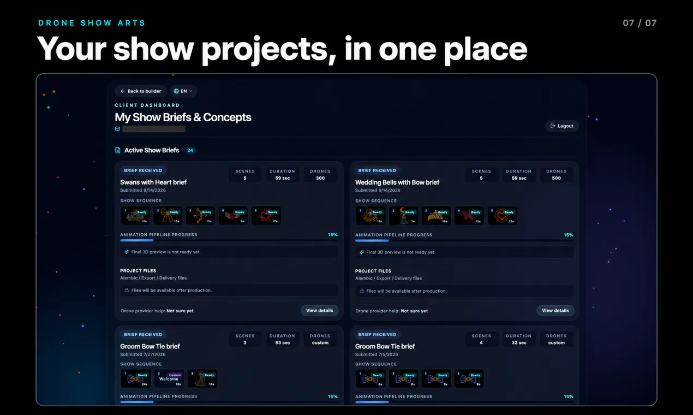Select scene 4 thumbnail in Groom Bow Tie 7/5 brief
The image size is (693, 415).
469,379
